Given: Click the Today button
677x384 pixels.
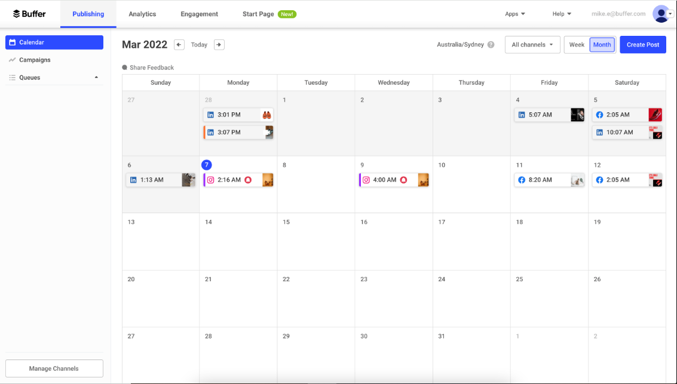Looking at the screenshot, I should click(x=199, y=44).
